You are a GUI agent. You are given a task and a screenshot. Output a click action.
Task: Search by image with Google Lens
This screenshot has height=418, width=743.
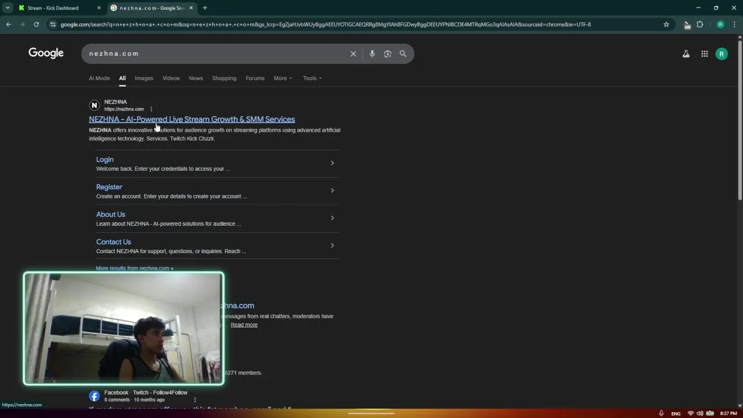[388, 53]
